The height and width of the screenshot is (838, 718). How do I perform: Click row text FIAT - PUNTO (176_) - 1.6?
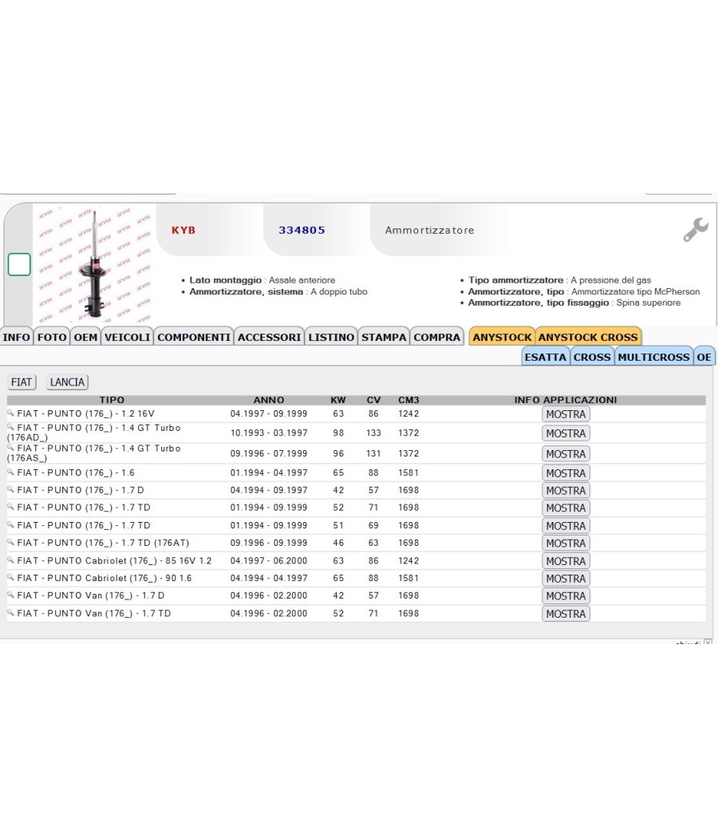(x=76, y=473)
